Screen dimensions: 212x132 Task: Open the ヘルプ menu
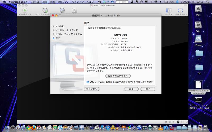tap(90, 2)
